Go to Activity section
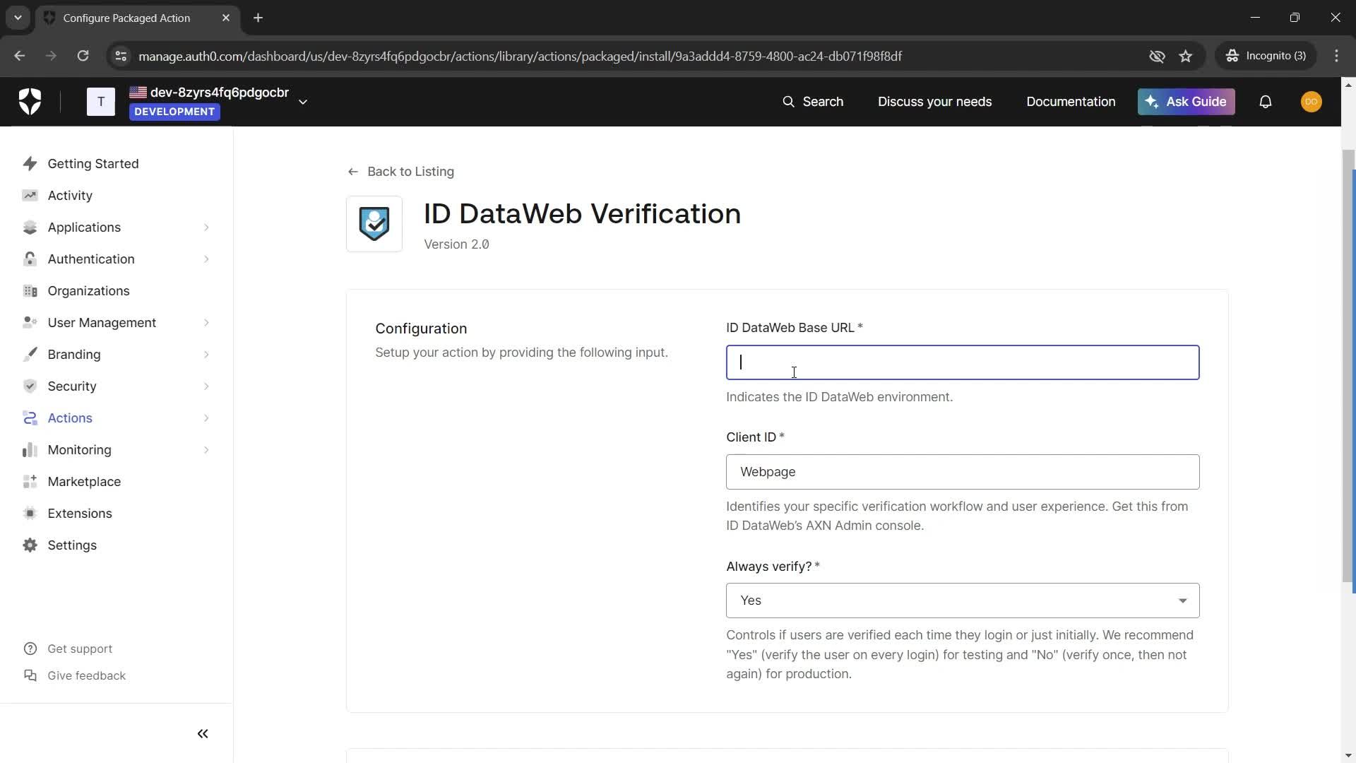 coord(70,196)
